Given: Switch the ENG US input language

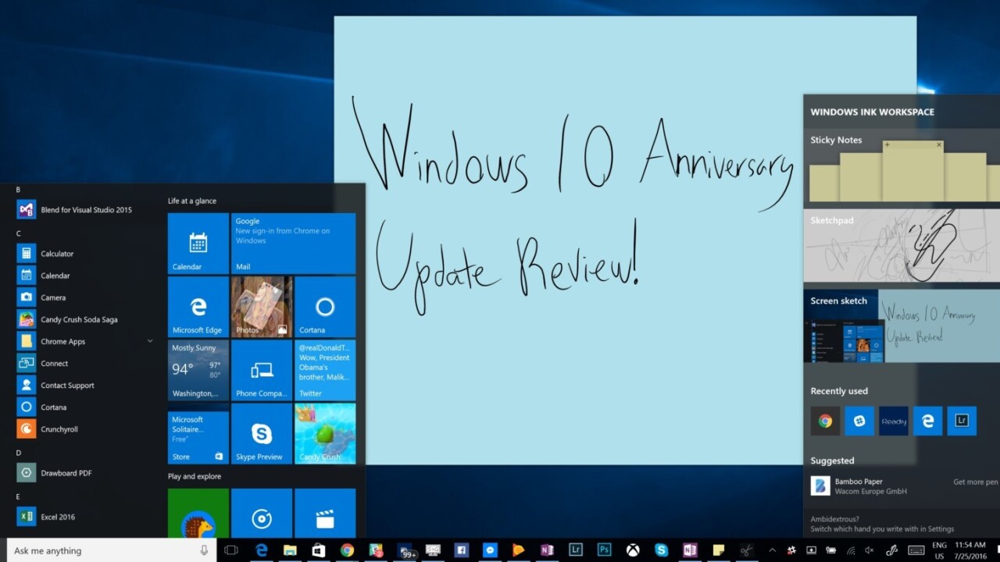Looking at the screenshot, I should (939, 550).
